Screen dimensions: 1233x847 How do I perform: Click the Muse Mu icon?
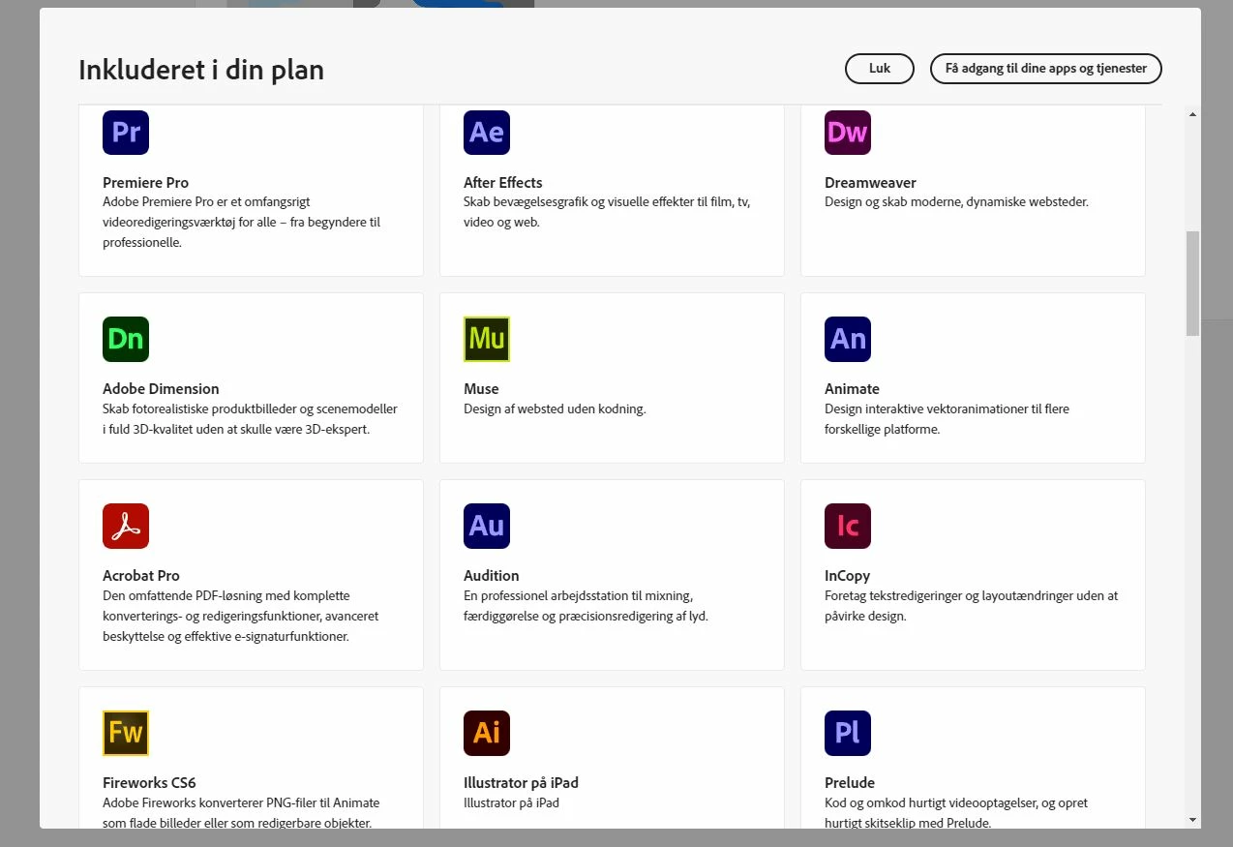coord(487,339)
